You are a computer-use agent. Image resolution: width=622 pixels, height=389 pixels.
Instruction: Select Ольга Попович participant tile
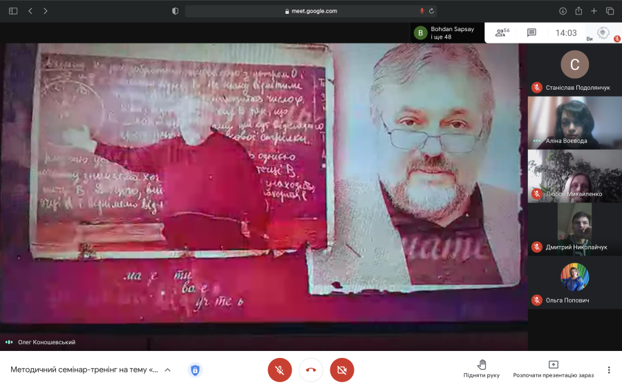click(575, 283)
